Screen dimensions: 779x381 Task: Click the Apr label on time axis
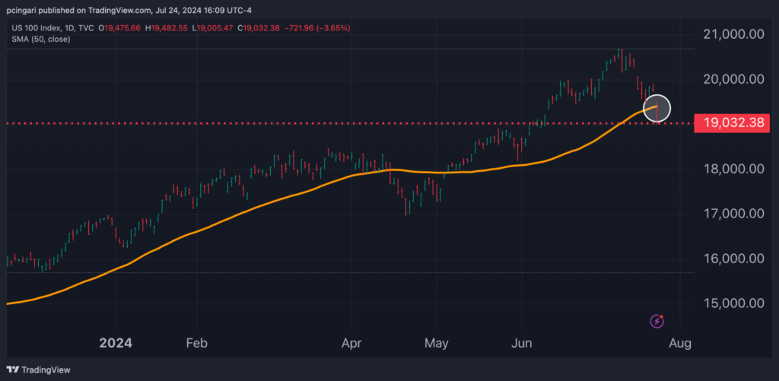351,343
